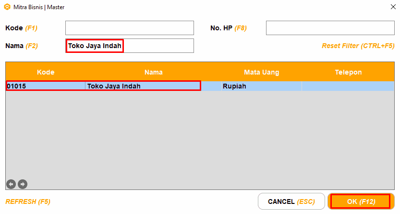Confirm with the OK (F12) button
The width and height of the screenshot is (400, 214).
click(361, 201)
